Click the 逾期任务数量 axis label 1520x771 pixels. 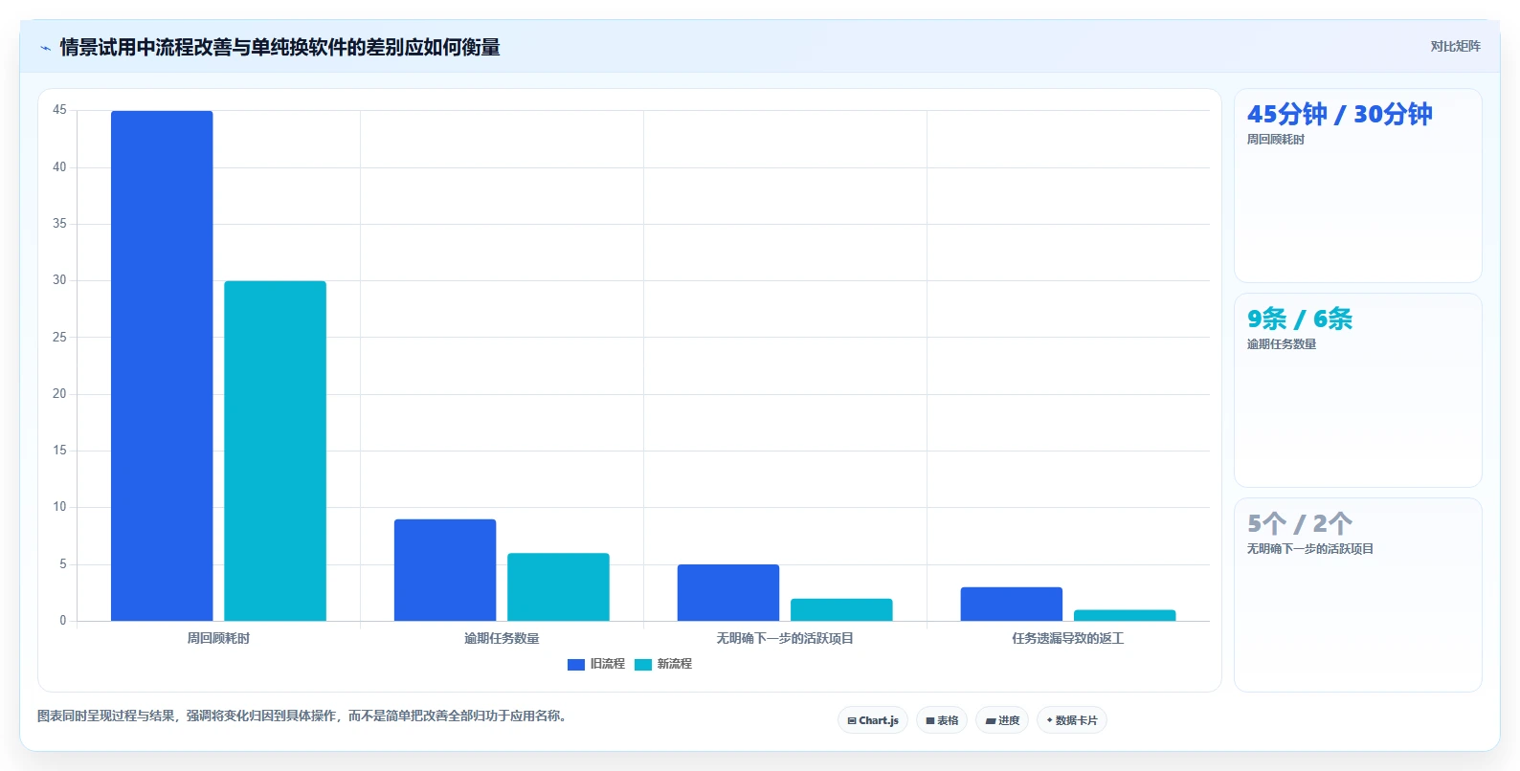click(x=502, y=638)
